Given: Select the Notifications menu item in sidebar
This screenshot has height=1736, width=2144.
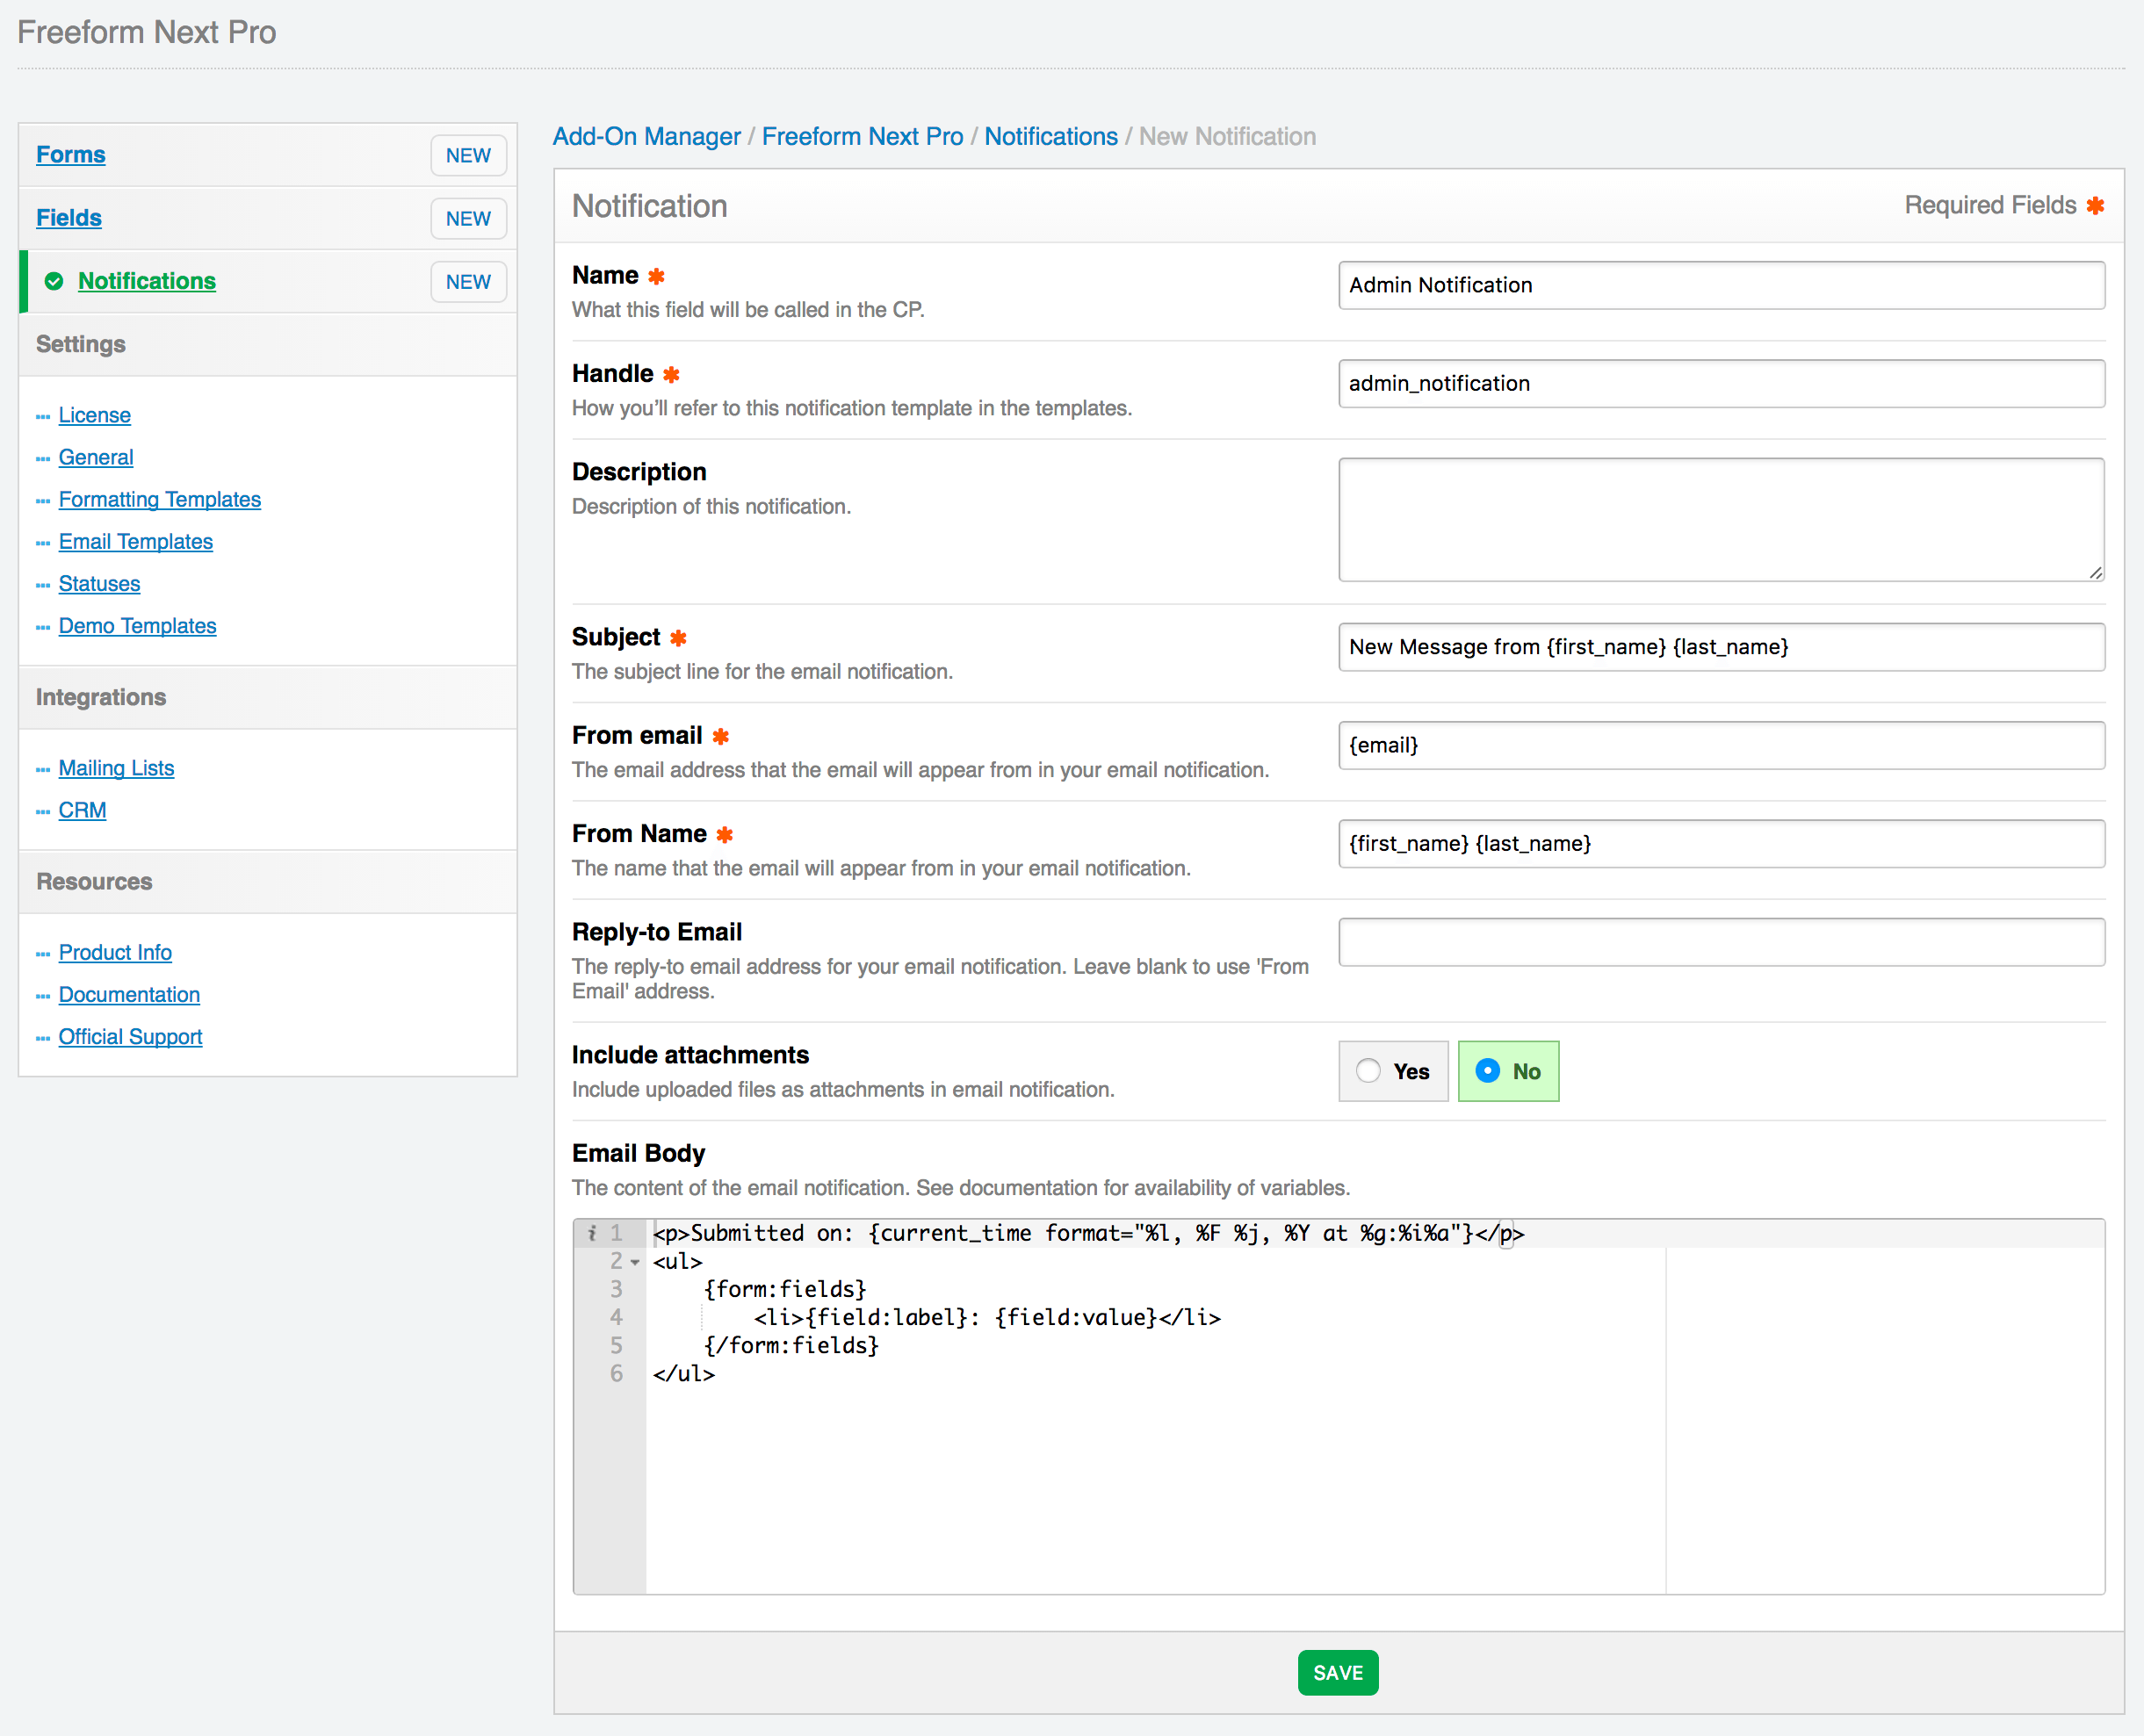Looking at the screenshot, I should pos(147,278).
